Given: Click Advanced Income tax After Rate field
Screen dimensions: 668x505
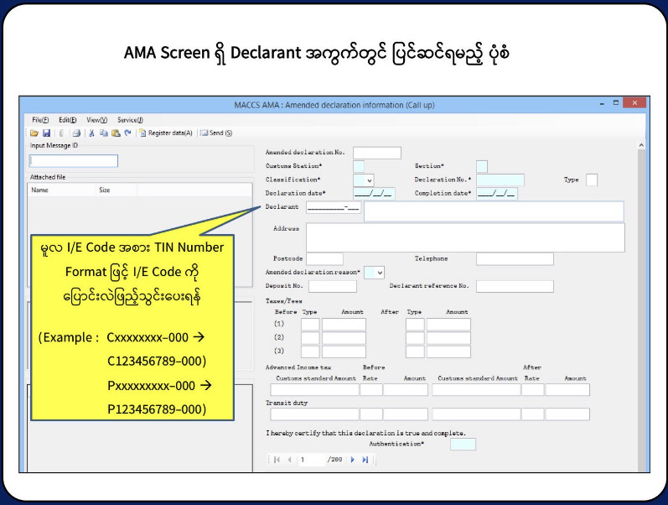Looking at the screenshot, I should click(x=533, y=390).
